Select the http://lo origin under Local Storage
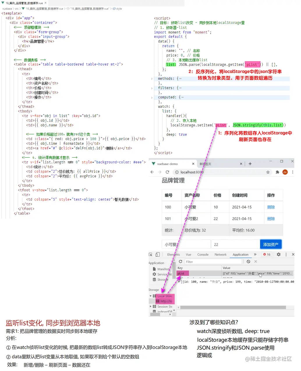 click(x=164, y=301)
